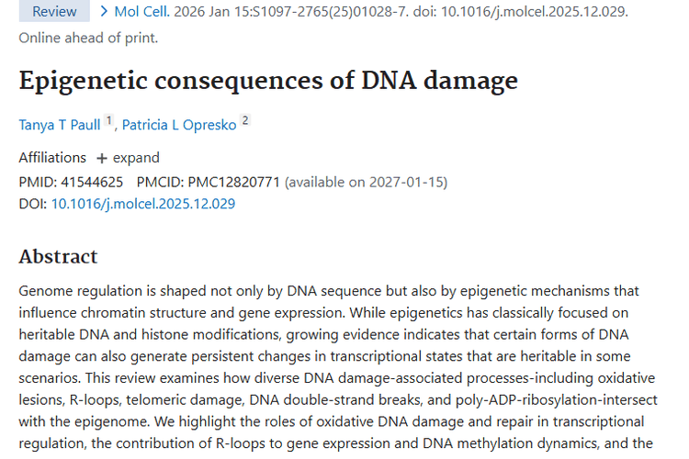Open the DOI link 10.1016/j.molcel.2025.12.029

(x=142, y=204)
